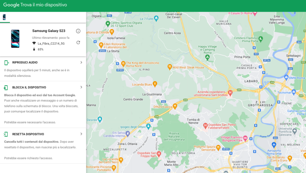This screenshot has width=306, height=173.
Task: Expand the Blocca il dispositivo chevron
Action: tap(81, 87)
